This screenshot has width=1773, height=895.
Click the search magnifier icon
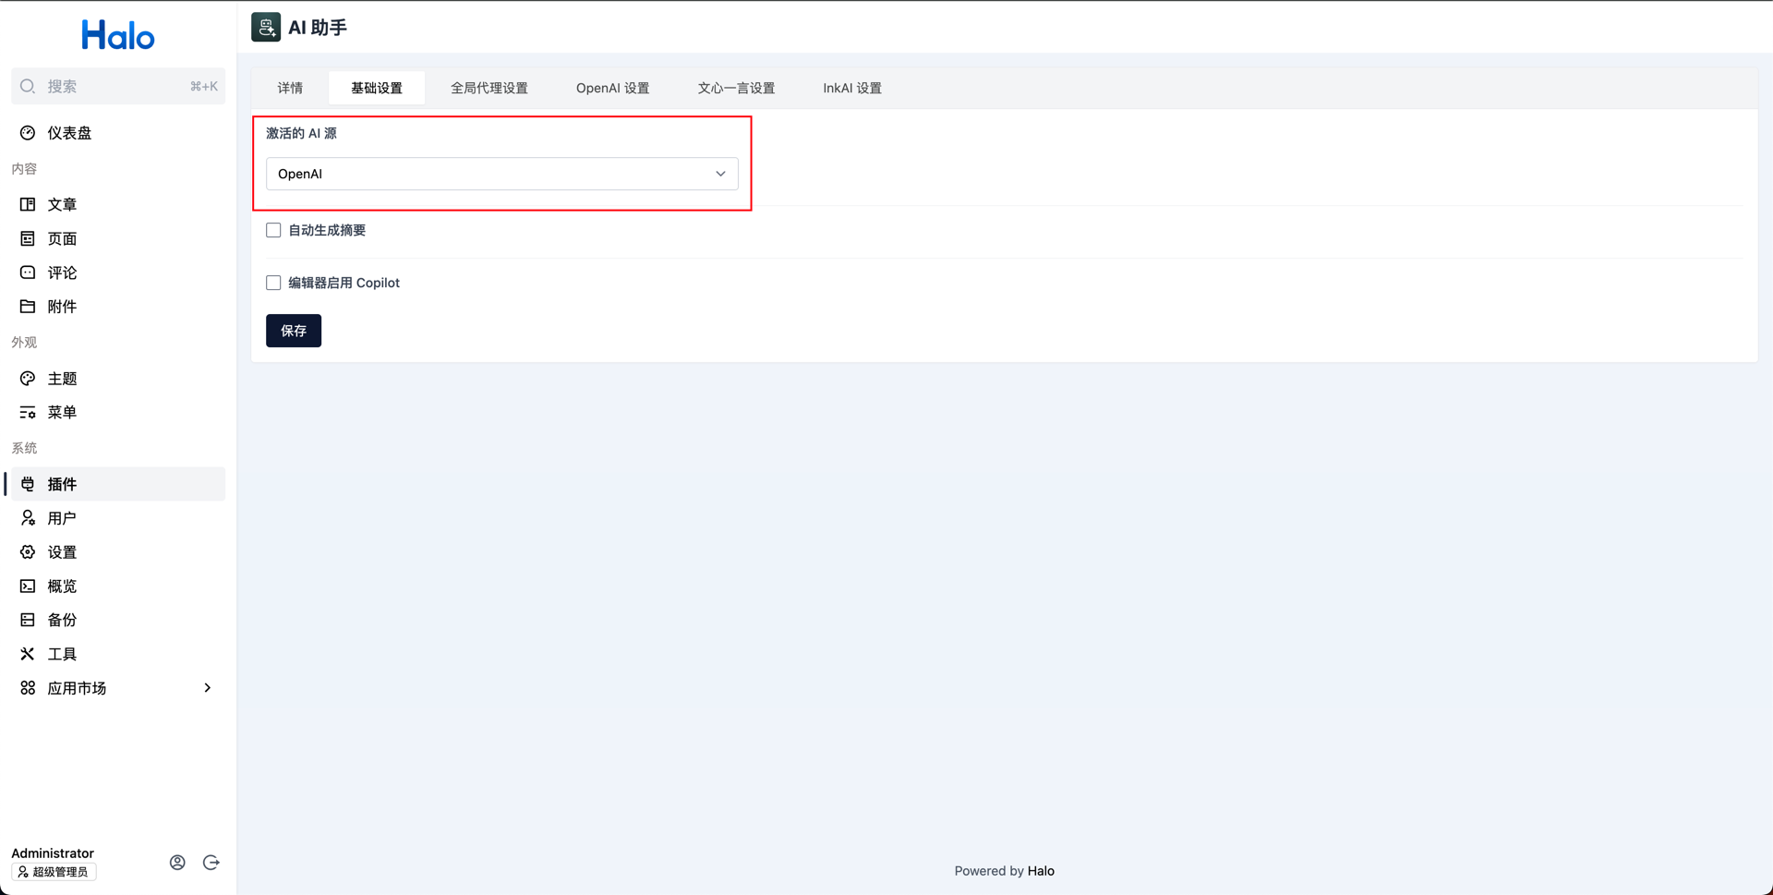pyautogui.click(x=28, y=86)
